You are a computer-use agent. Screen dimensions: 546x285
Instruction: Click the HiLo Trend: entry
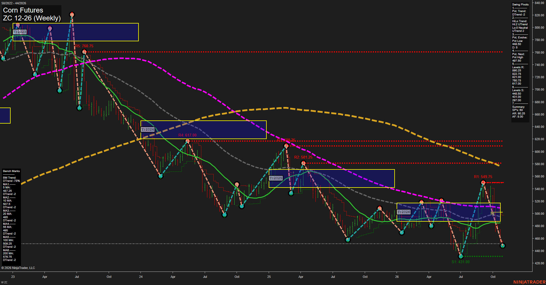pyautogui.click(x=520, y=21)
